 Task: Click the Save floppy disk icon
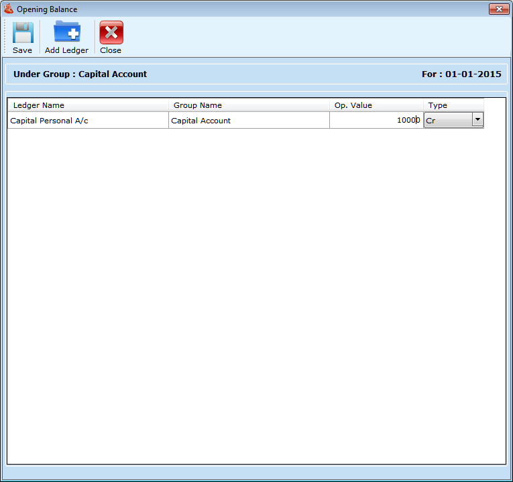(22, 33)
